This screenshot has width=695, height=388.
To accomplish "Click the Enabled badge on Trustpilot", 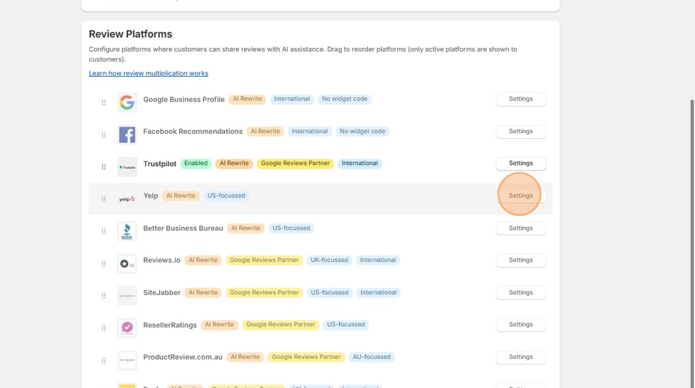I will [x=195, y=164].
